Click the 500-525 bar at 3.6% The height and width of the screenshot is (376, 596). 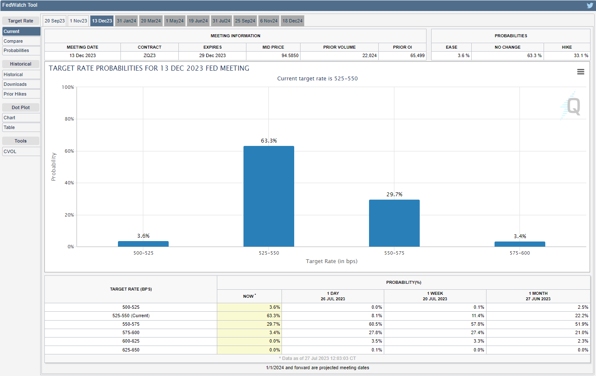[143, 244]
